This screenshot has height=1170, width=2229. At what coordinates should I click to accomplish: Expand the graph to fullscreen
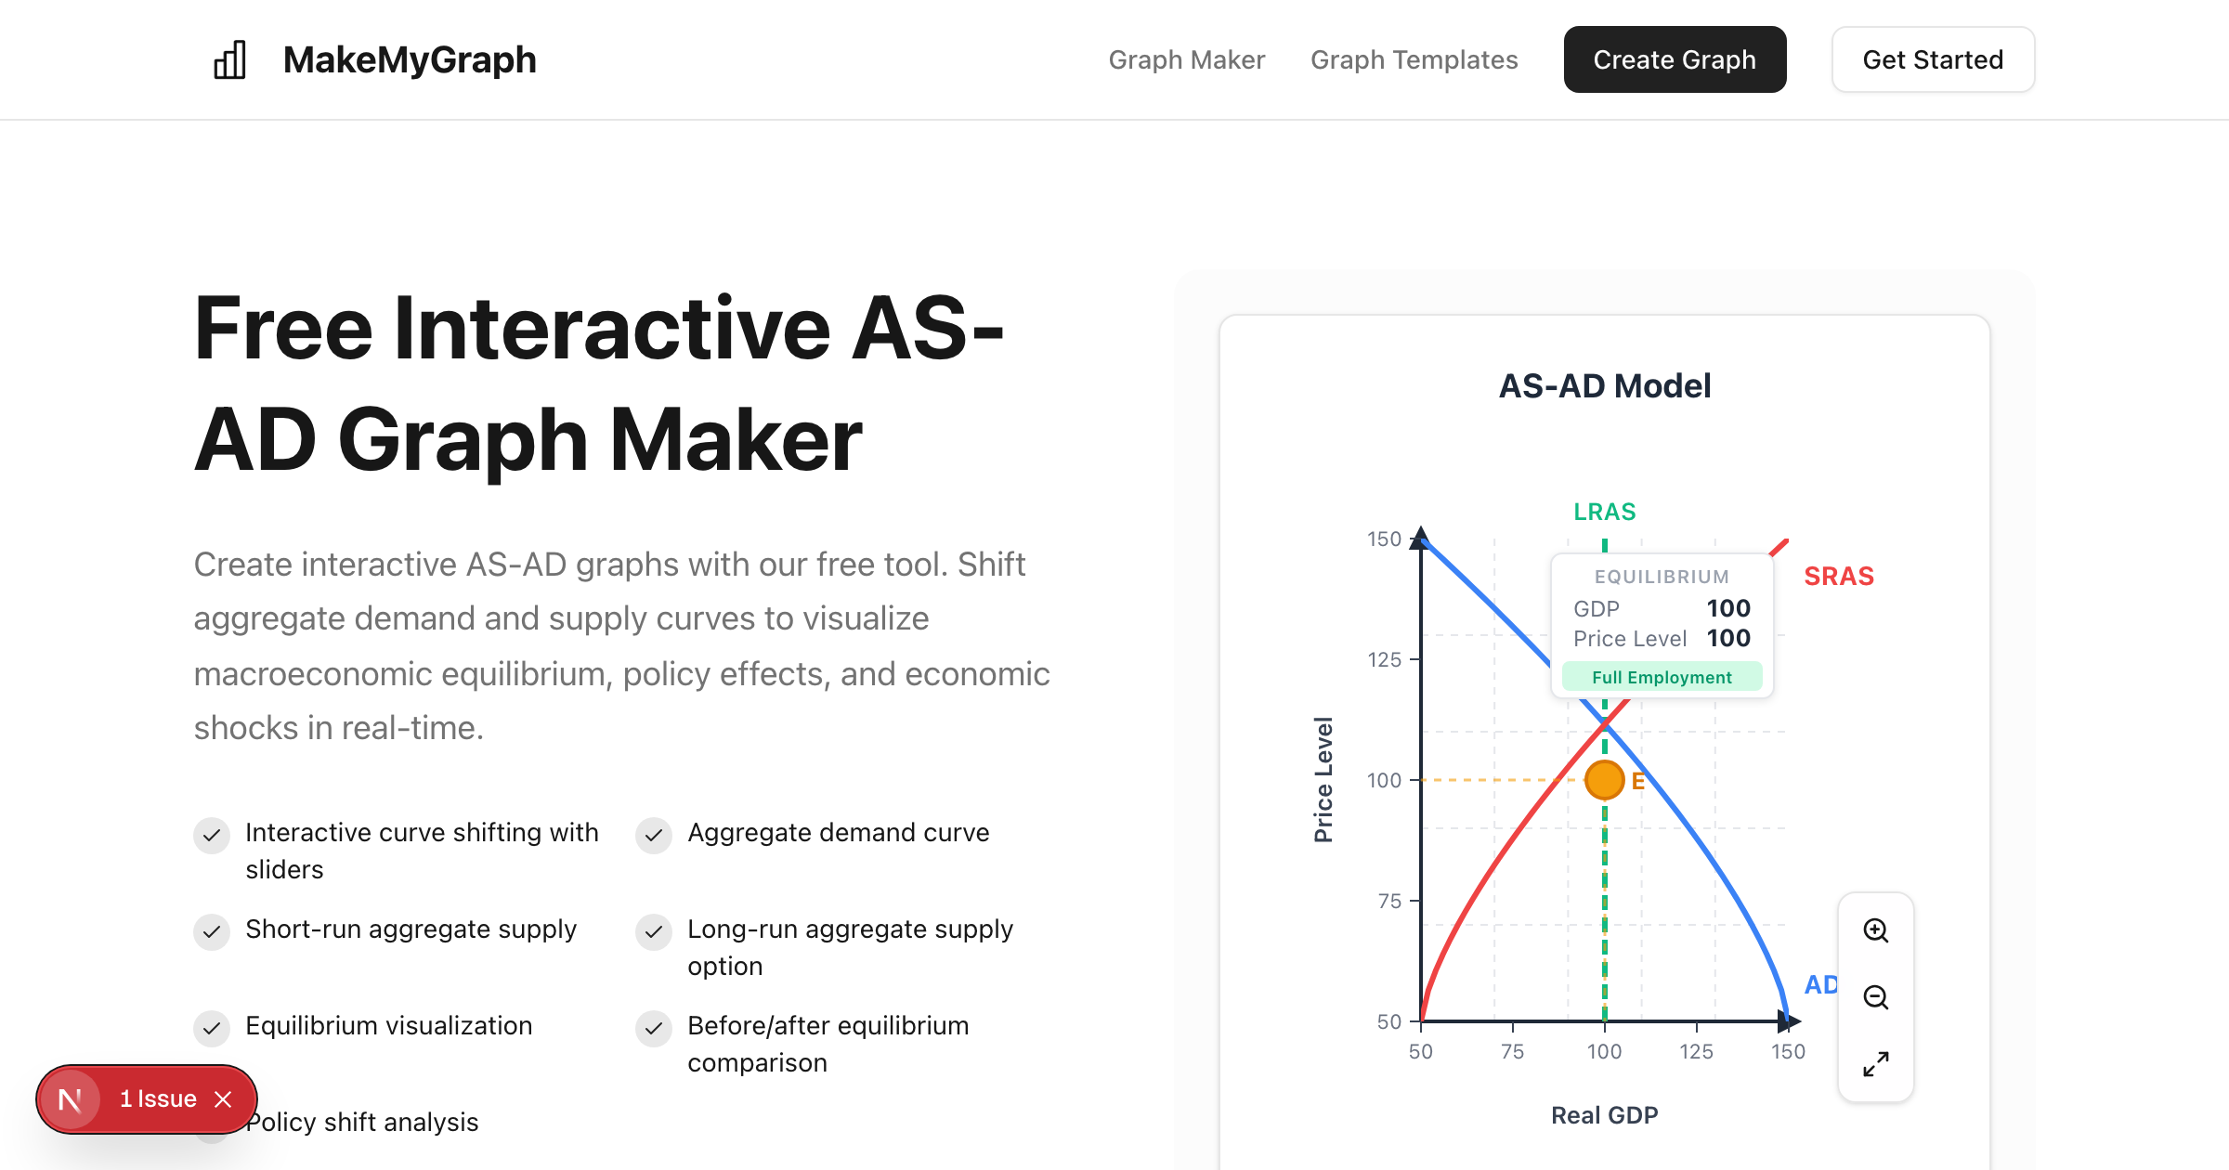coord(1875,1064)
